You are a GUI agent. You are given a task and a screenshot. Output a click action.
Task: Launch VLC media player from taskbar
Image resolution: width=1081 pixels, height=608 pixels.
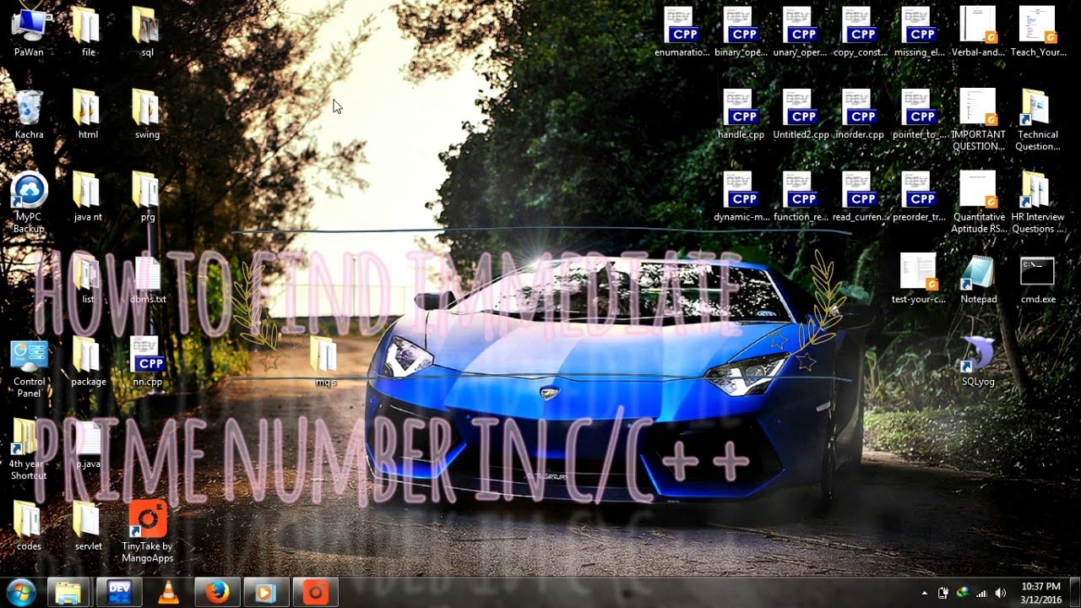pos(168,593)
